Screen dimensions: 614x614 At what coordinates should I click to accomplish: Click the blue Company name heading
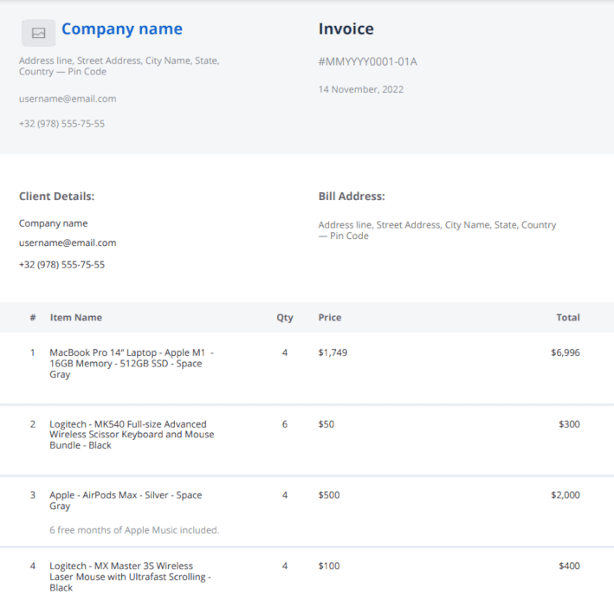pyautogui.click(x=122, y=29)
